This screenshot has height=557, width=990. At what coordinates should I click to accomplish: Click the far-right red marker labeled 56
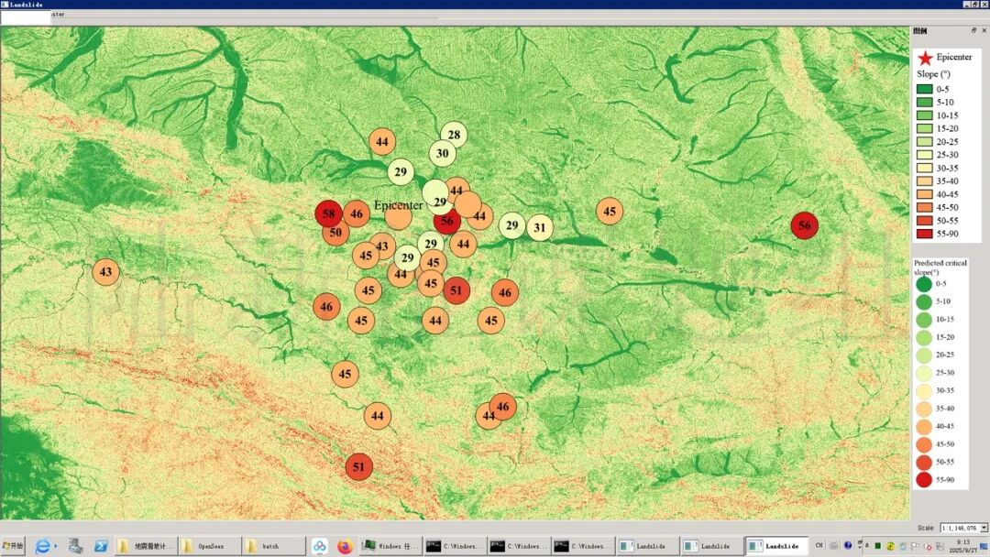(x=804, y=225)
